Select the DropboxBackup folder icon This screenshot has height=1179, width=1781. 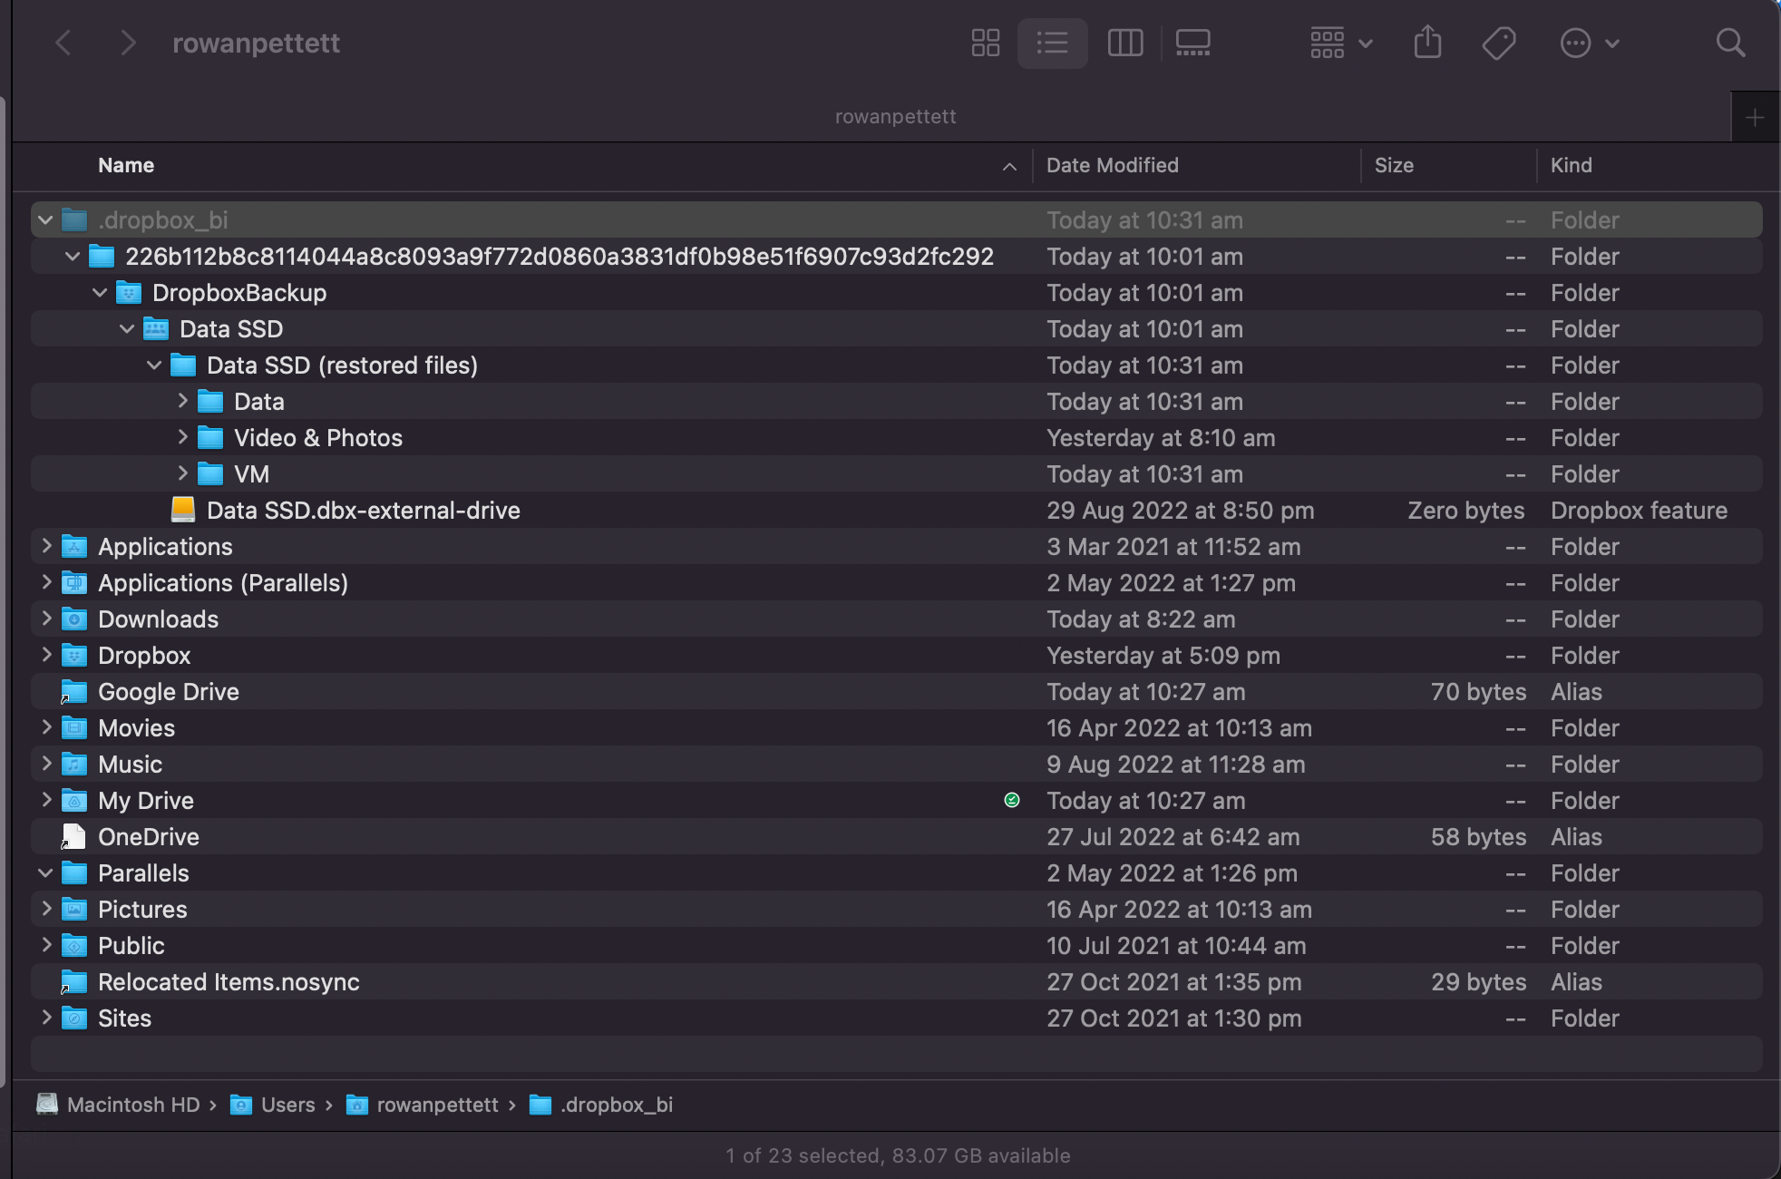(129, 293)
